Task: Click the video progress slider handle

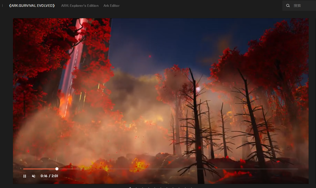Action: 57,169
